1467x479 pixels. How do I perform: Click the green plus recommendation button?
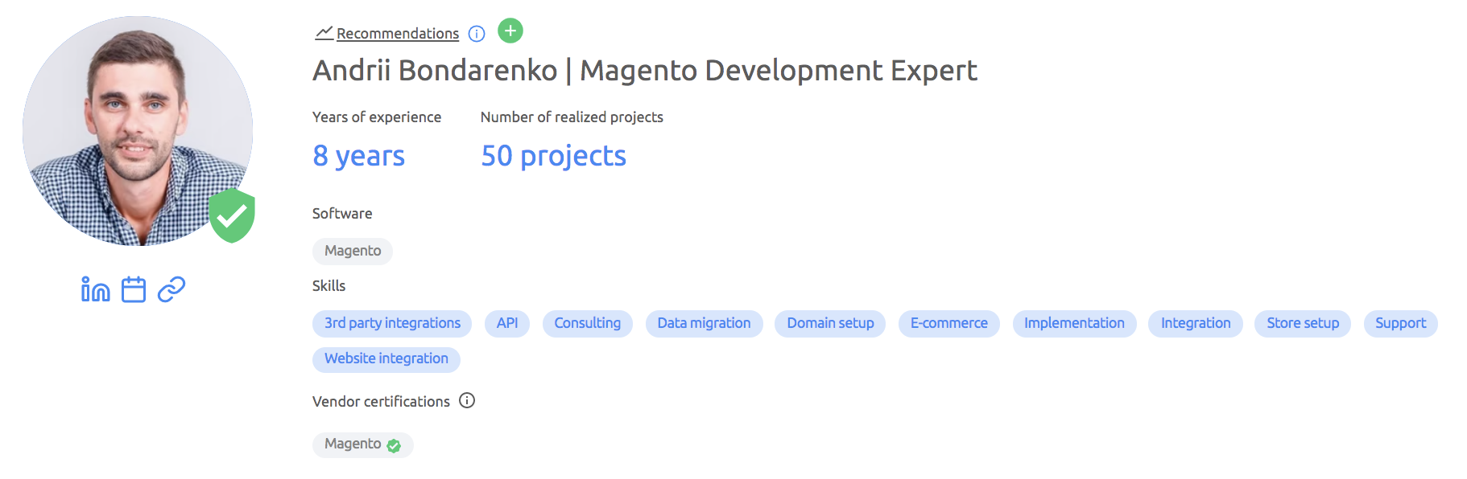(x=510, y=31)
